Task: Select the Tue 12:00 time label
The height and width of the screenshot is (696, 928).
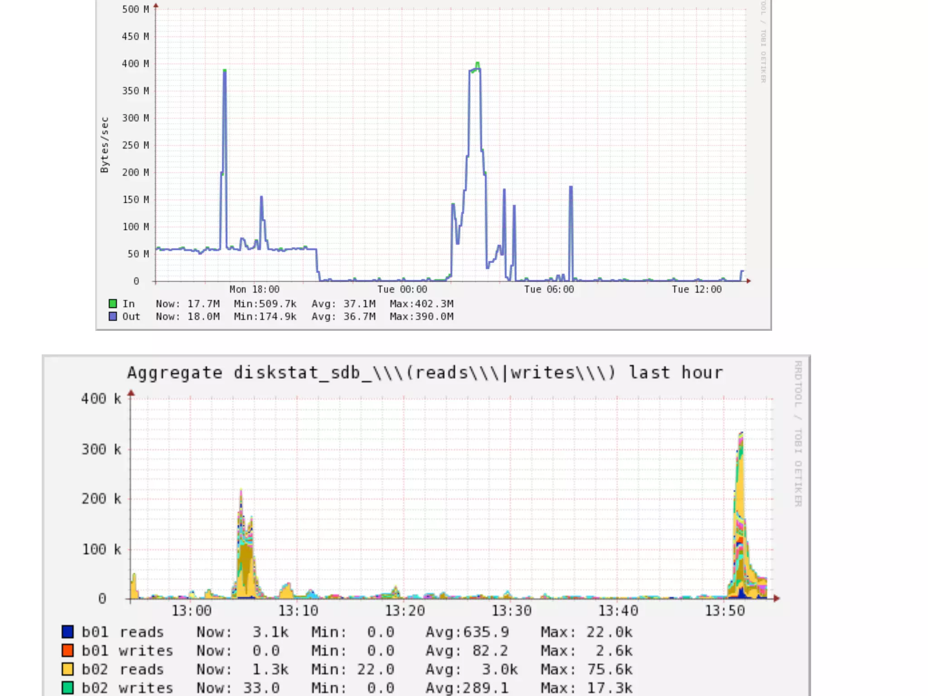Action: pos(696,289)
